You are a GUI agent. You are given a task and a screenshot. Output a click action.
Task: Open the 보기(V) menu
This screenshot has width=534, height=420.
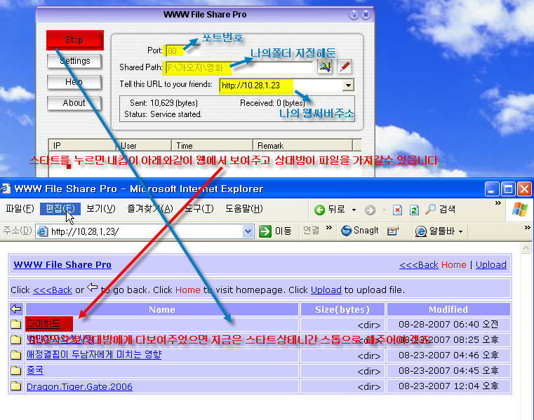click(x=101, y=209)
